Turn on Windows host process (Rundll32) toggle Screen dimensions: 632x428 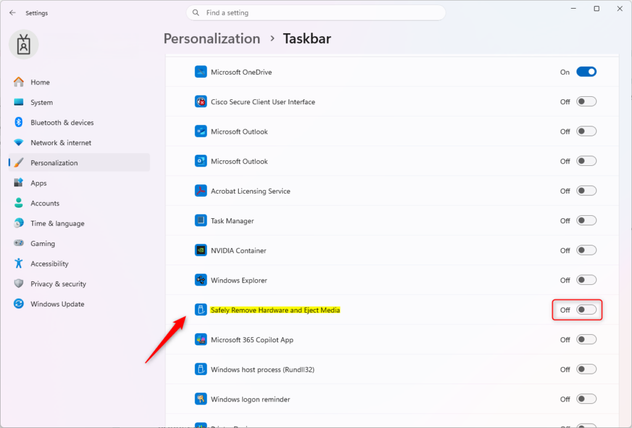(x=586, y=369)
